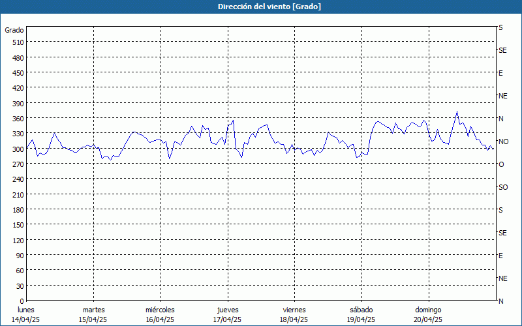
Task: Select the date 17/04/25
Action: click(227, 319)
